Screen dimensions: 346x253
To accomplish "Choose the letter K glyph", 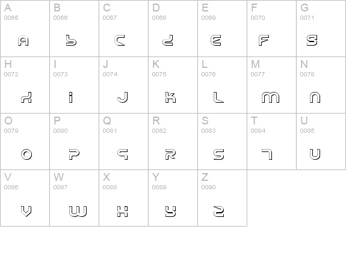I will click(x=170, y=97).
